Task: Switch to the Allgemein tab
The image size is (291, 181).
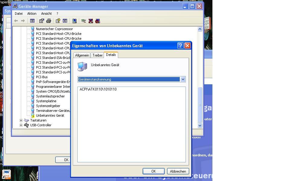Action: [x=82, y=55]
